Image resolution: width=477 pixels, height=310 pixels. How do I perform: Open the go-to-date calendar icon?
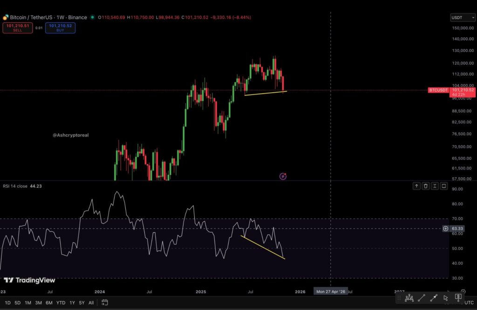[105, 302]
